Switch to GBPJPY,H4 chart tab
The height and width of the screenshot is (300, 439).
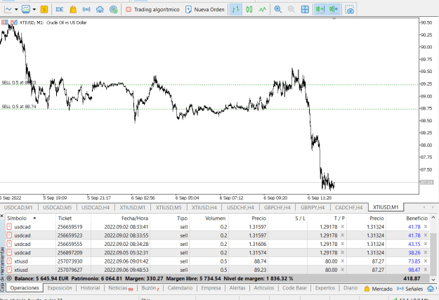[x=313, y=207]
